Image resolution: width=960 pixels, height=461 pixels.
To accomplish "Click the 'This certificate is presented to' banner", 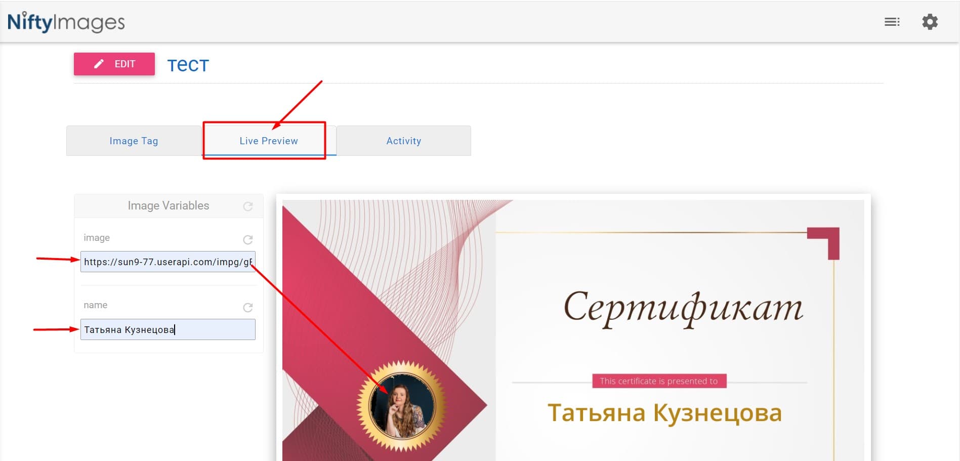I will (x=659, y=381).
